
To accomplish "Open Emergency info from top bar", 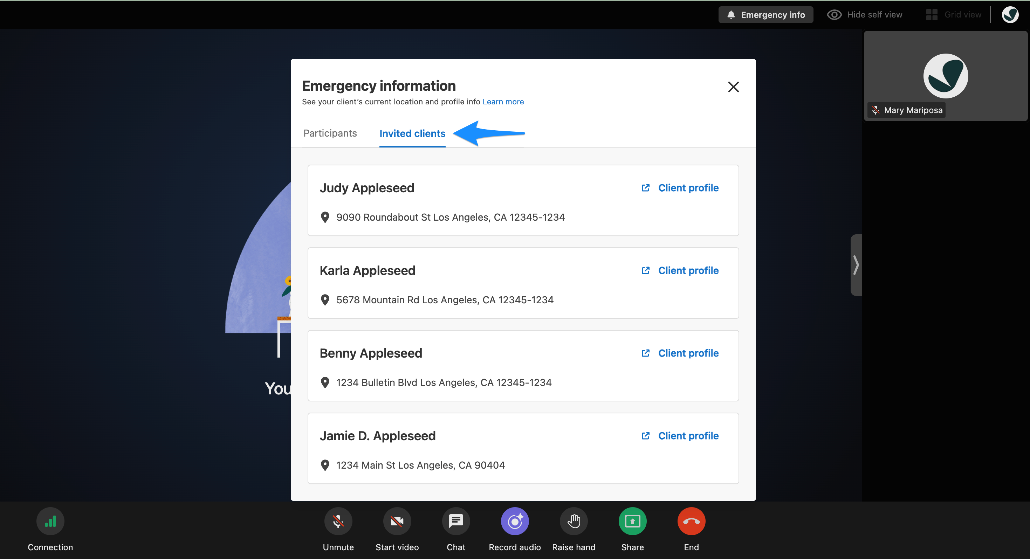I will pos(765,15).
